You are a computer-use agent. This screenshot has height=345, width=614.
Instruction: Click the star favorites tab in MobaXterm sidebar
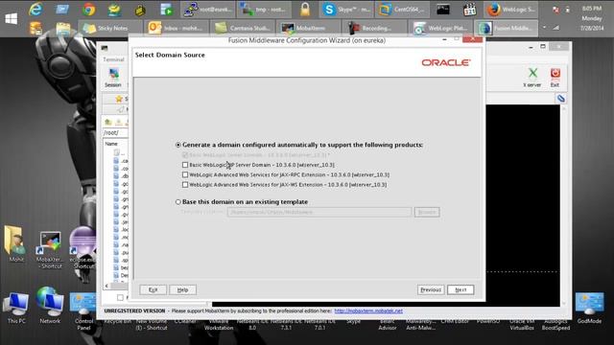point(119,99)
